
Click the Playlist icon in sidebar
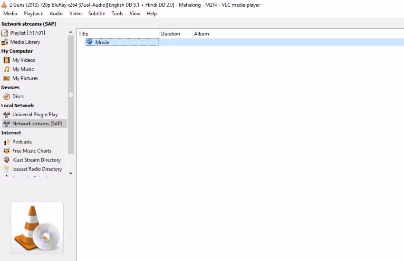click(5, 33)
